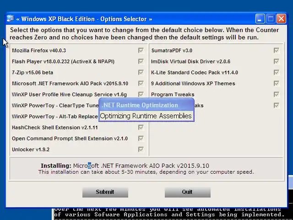Toggle the Program Tweaks checkbox
This screenshot has height=220, width=293.
click(x=277, y=94)
